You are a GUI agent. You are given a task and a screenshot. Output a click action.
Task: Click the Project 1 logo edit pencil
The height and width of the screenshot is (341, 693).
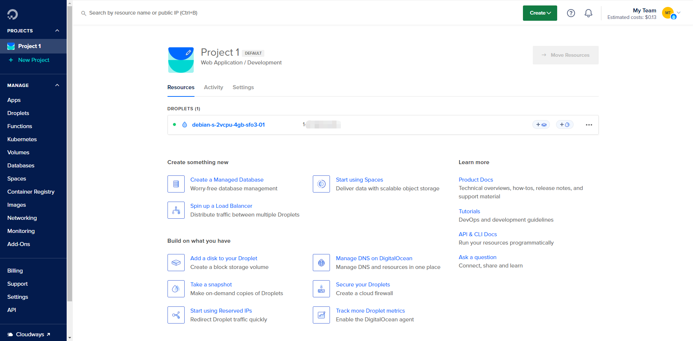[x=188, y=53]
